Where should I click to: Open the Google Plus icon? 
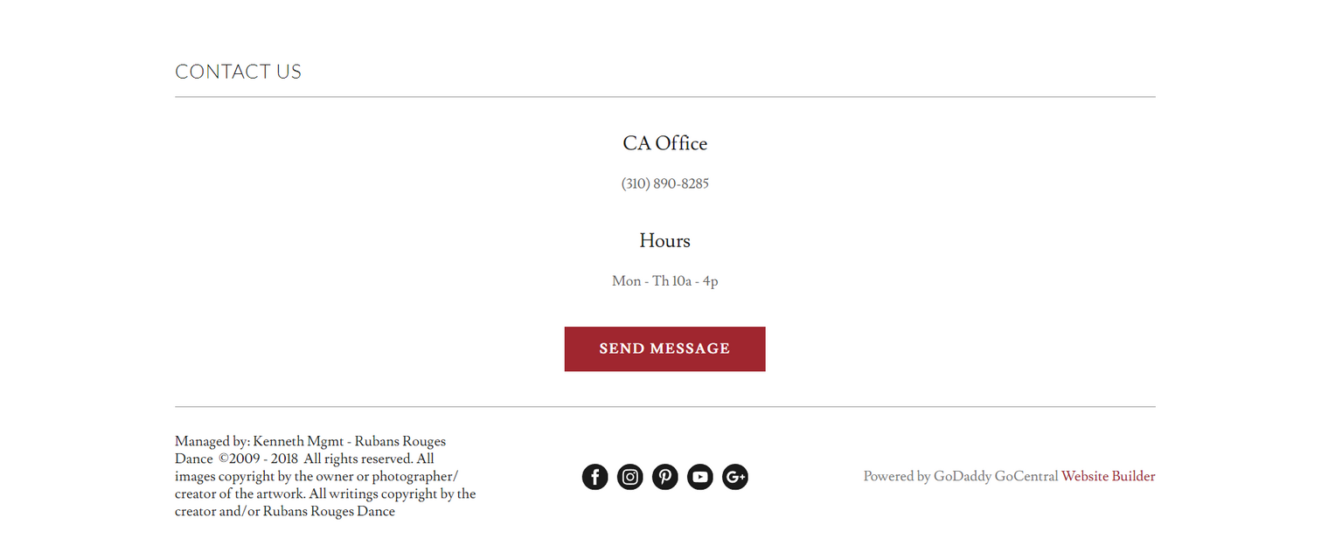(x=734, y=477)
